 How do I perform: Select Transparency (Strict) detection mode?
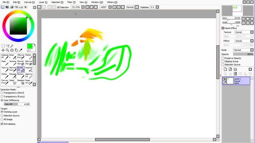(2, 93)
